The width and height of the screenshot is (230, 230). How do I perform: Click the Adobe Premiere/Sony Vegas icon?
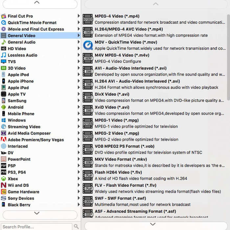pyautogui.click(x=4, y=140)
